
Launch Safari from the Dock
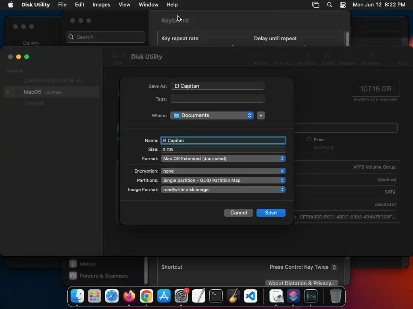[x=112, y=296]
